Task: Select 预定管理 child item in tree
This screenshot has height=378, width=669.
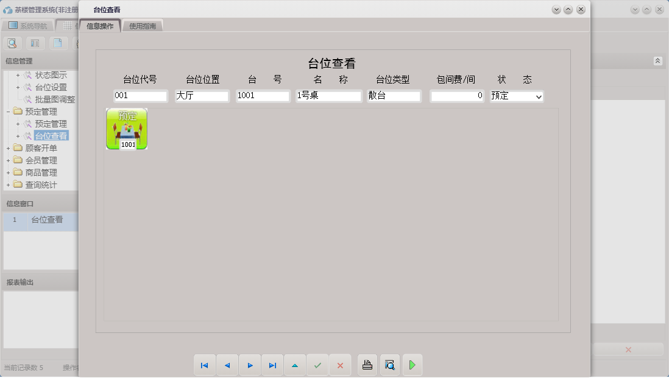Action: pos(51,124)
